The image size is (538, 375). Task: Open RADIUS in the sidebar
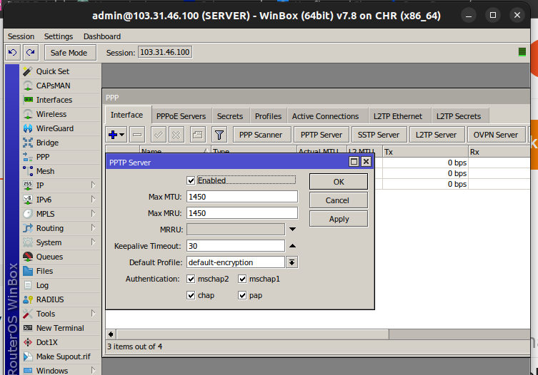pos(60,299)
